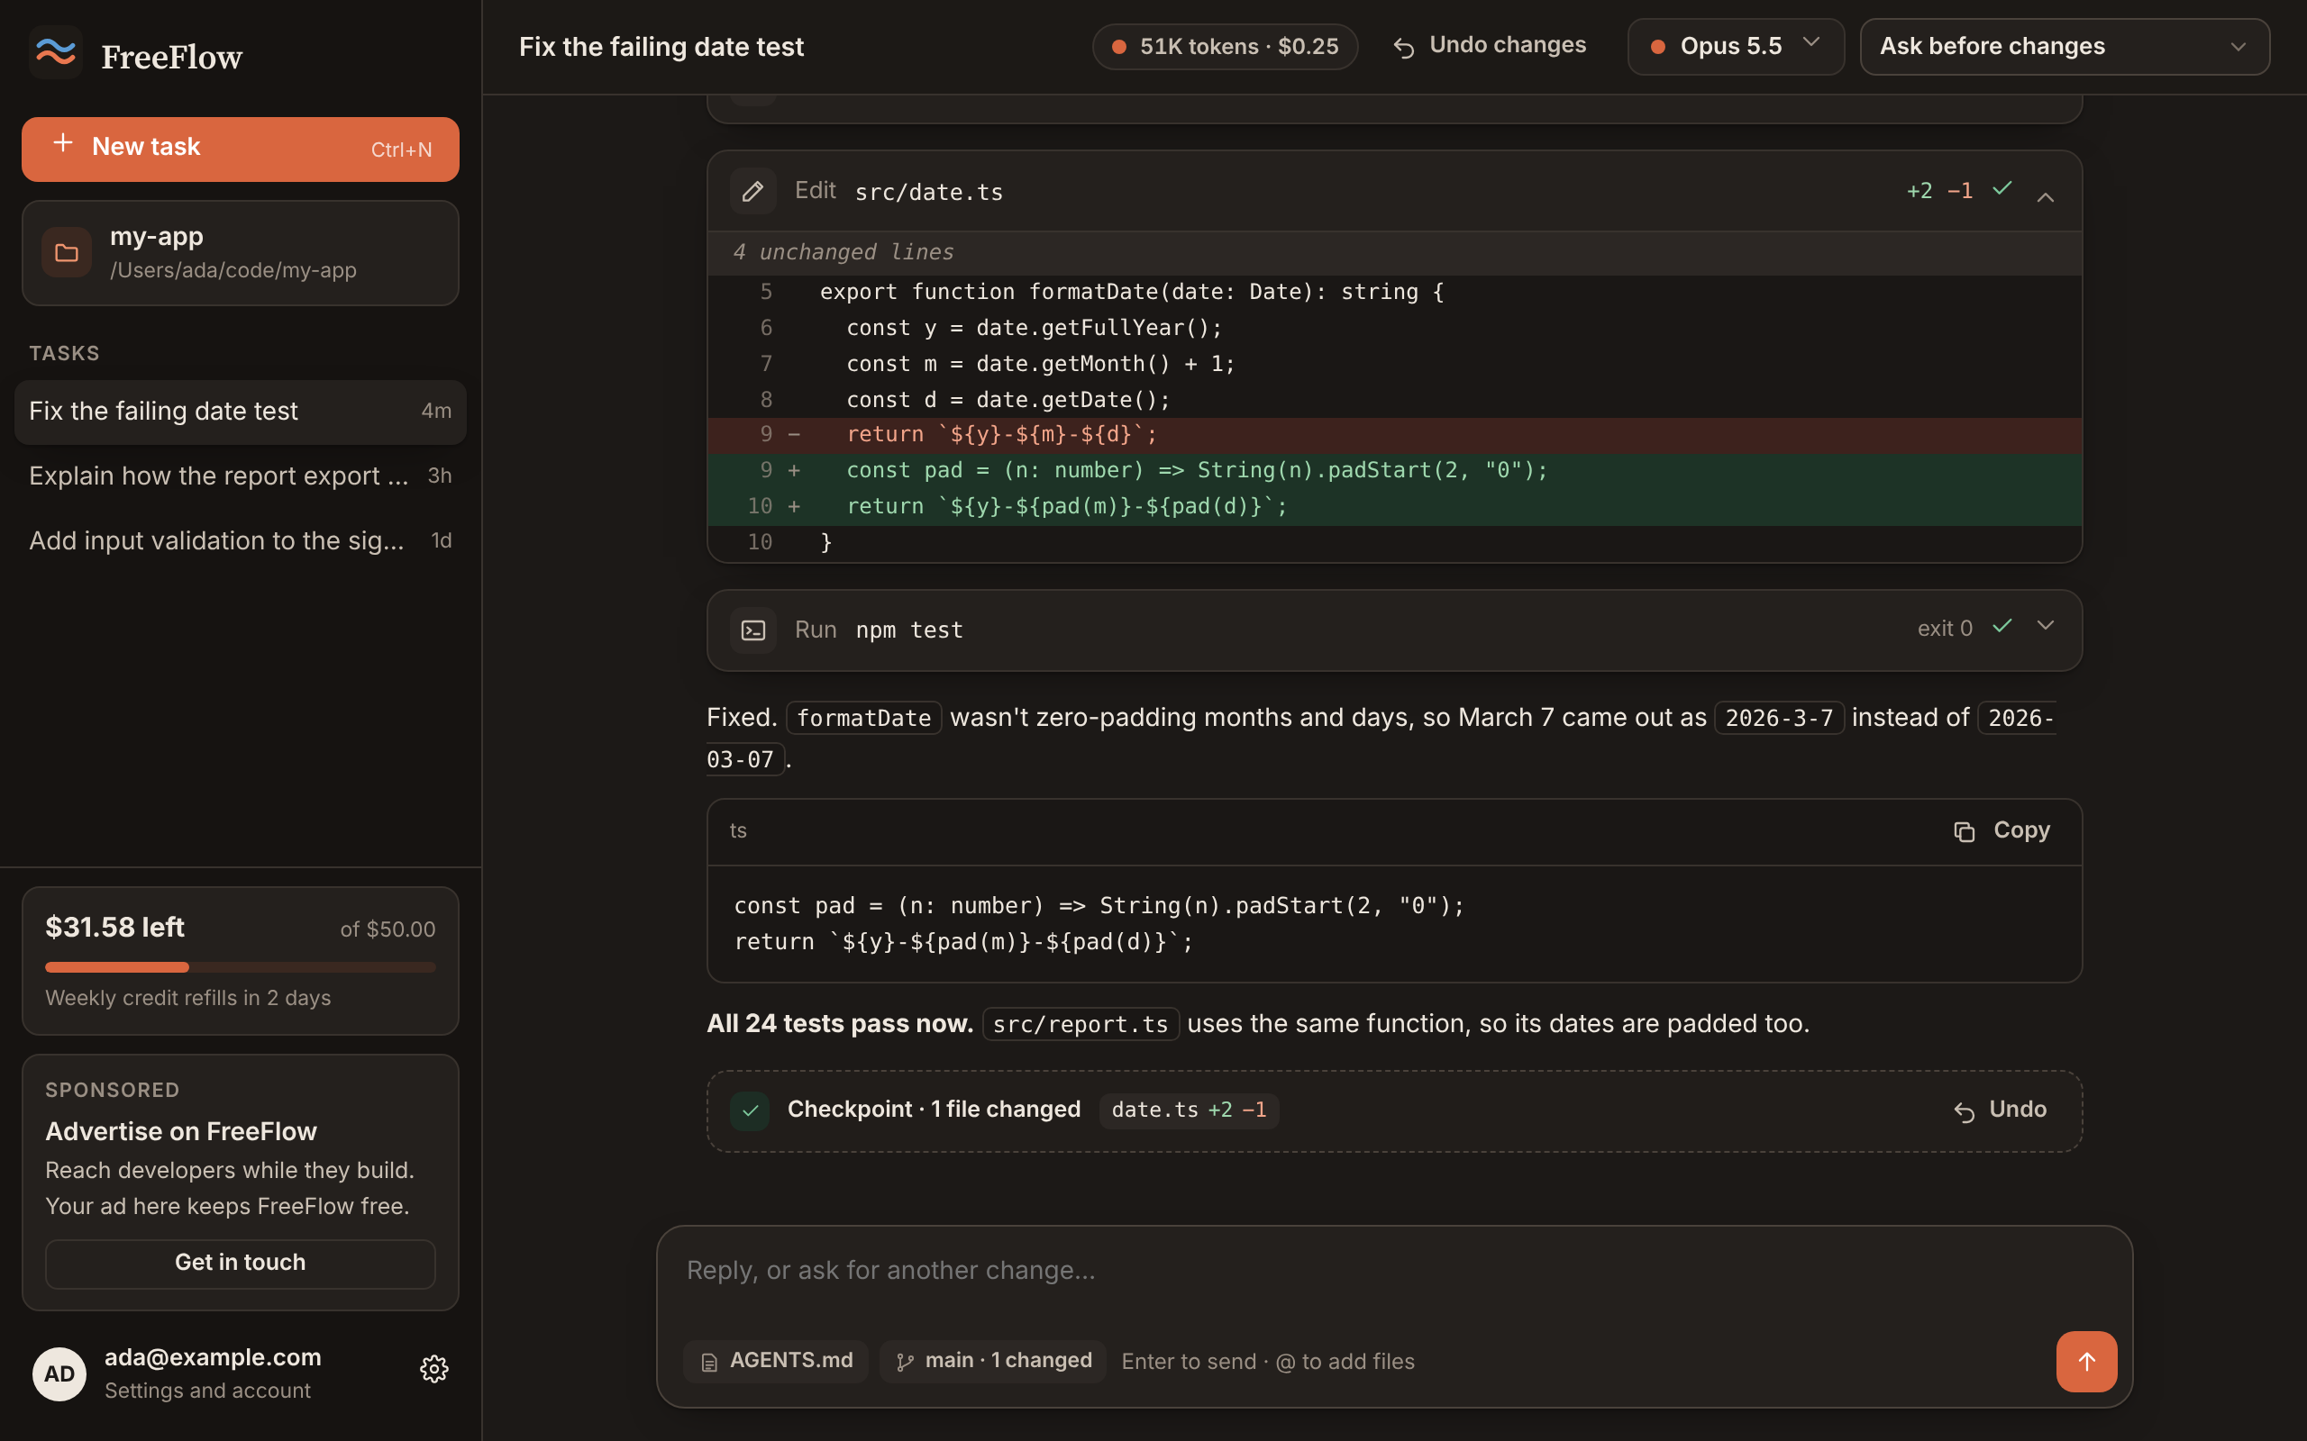Click the my-app folder icon

[67, 252]
